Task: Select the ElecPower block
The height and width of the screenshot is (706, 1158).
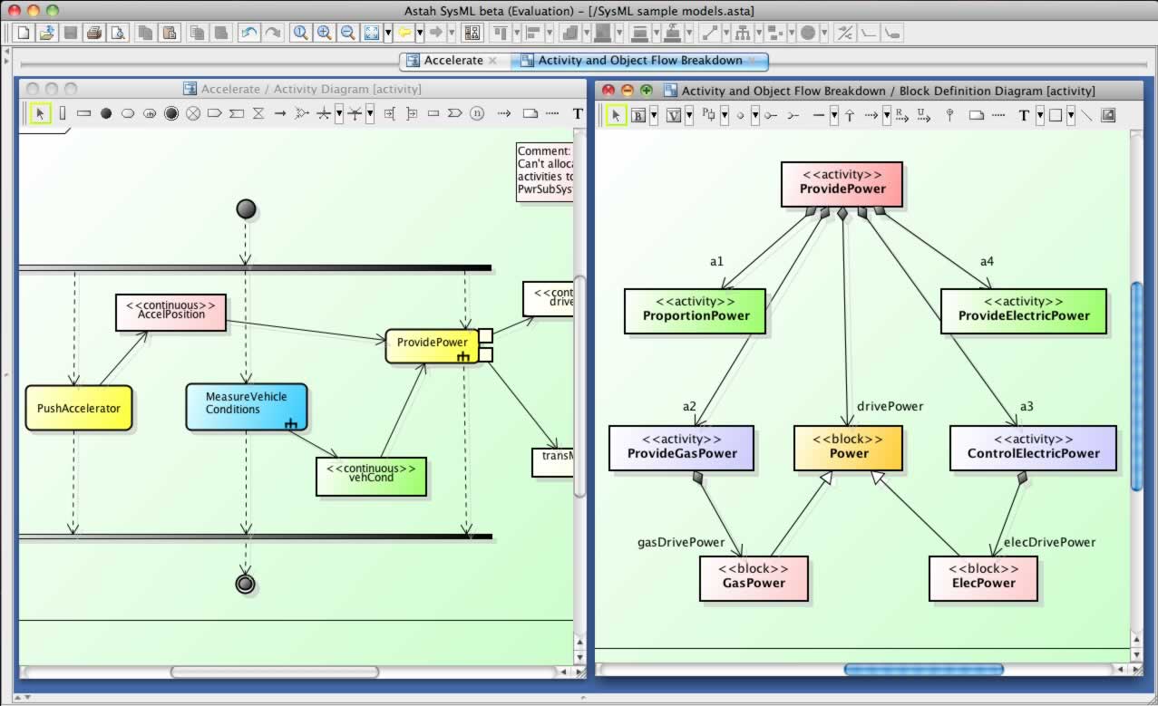Action: pos(983,577)
